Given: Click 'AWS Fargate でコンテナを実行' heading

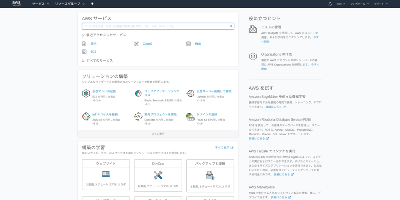Looking at the screenshot, I should point(272,151).
